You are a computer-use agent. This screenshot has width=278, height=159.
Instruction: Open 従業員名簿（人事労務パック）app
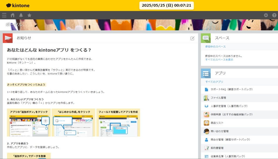[x=228, y=157]
